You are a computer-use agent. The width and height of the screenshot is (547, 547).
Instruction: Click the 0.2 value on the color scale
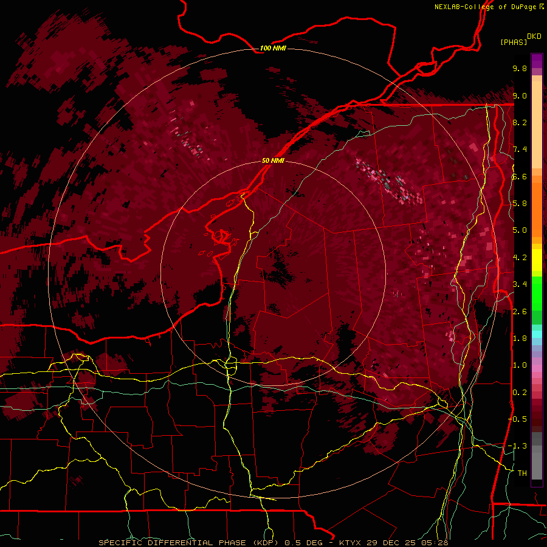(520, 393)
